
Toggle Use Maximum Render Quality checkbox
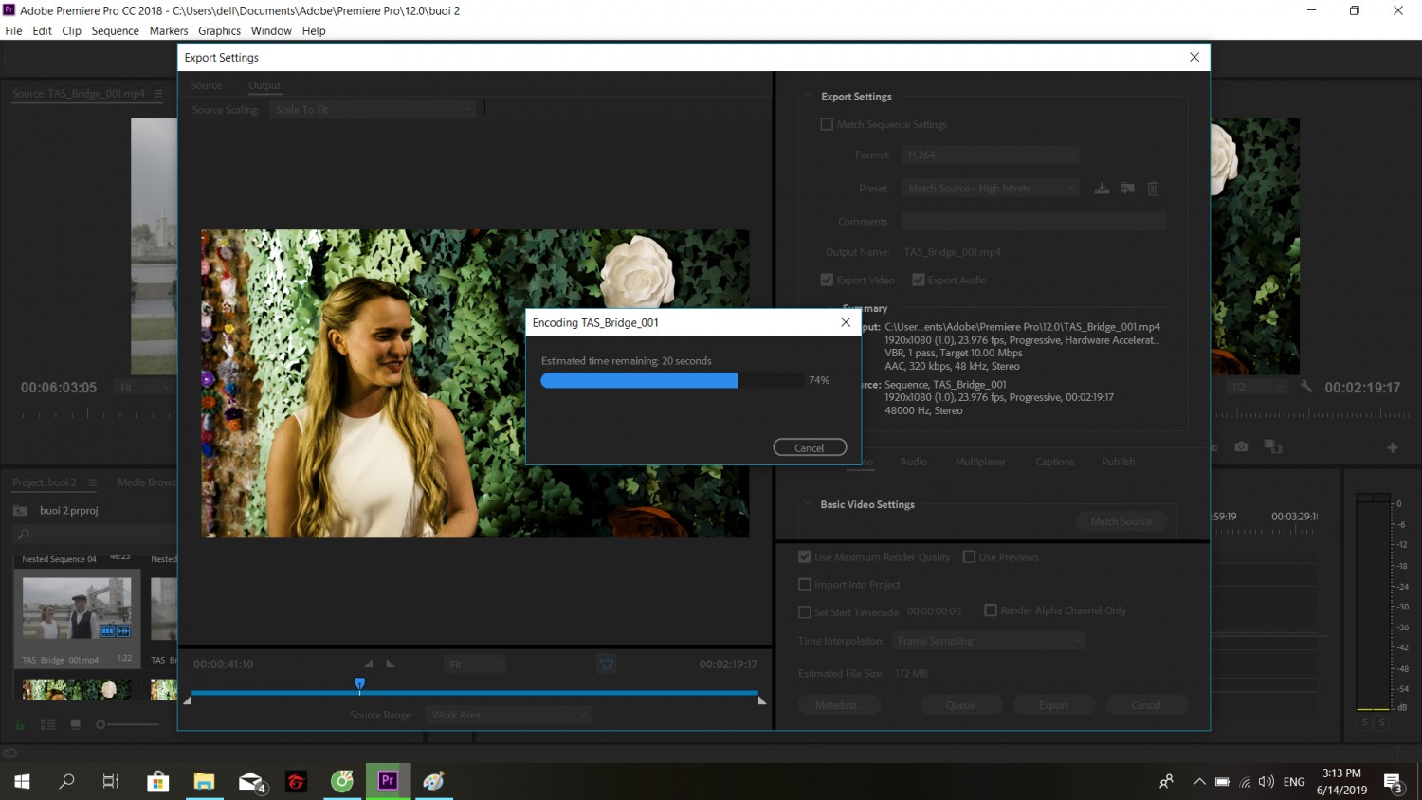[x=805, y=556]
